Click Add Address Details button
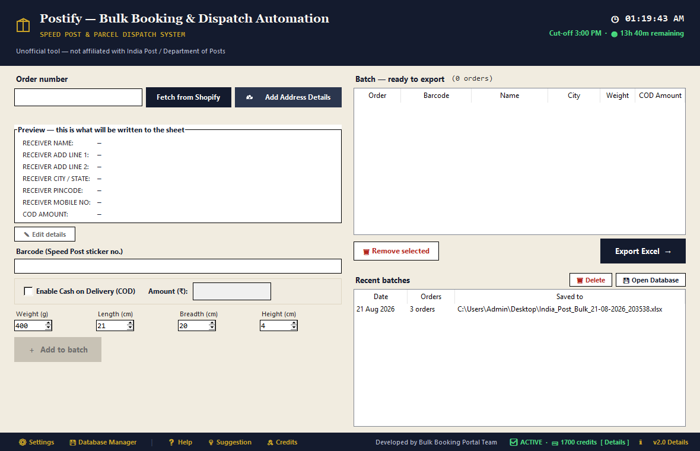700x451 pixels. point(288,97)
